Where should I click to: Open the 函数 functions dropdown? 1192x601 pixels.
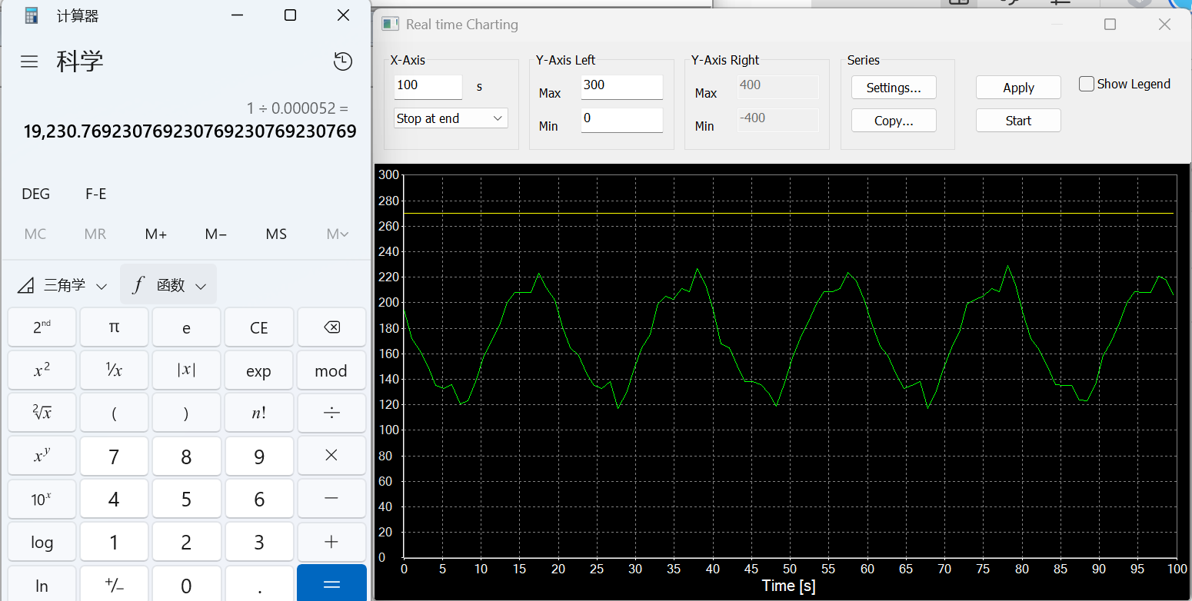click(x=168, y=285)
